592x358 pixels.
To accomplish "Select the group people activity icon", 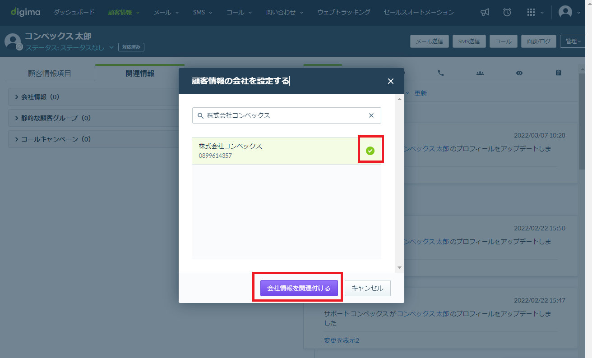I will tap(480, 73).
